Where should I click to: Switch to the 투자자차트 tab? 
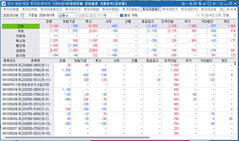click(30, 10)
